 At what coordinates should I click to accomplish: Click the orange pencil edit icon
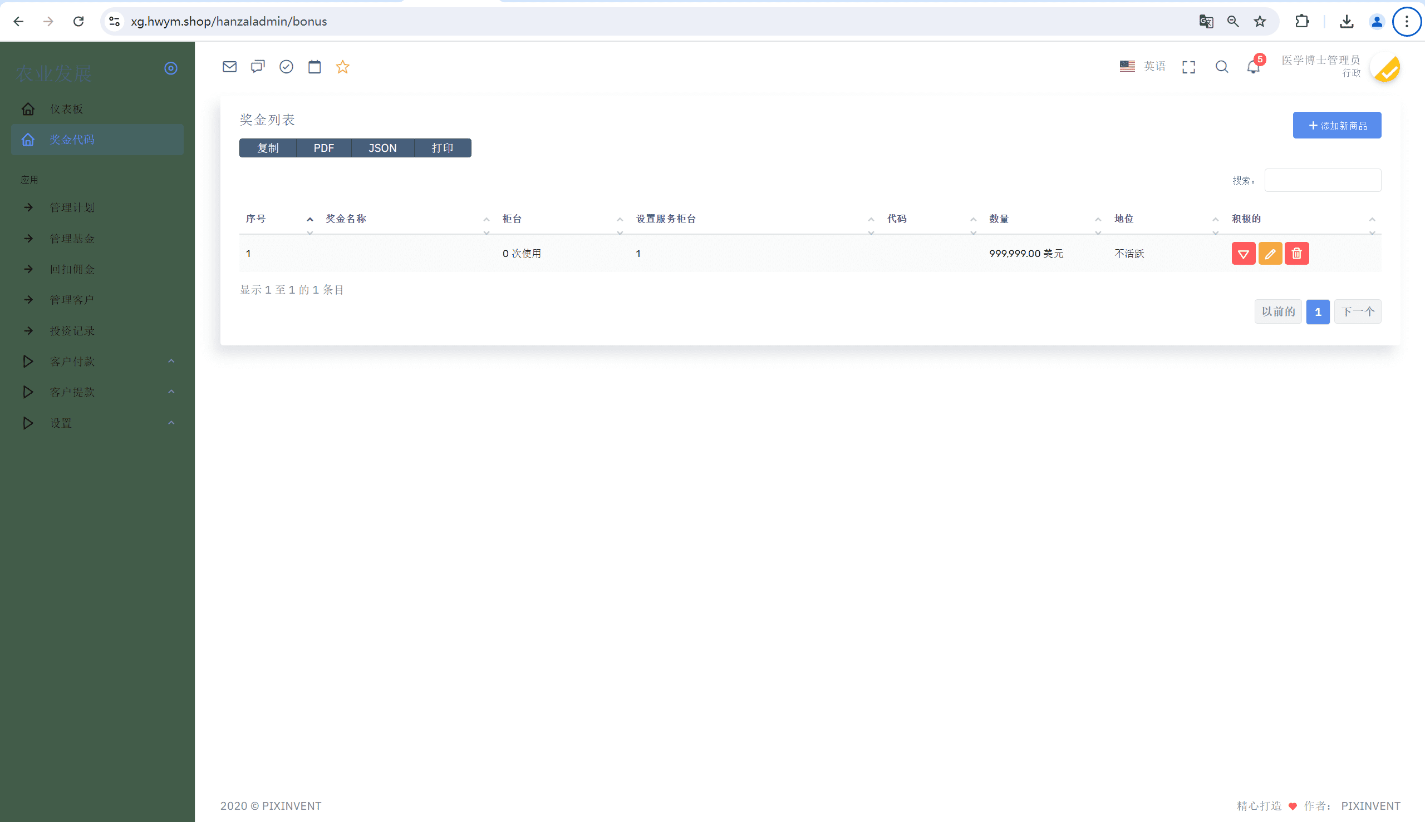1270,254
